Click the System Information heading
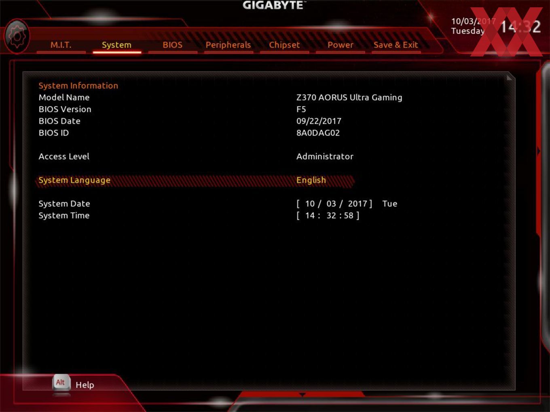This screenshot has height=412, width=550. [x=78, y=86]
